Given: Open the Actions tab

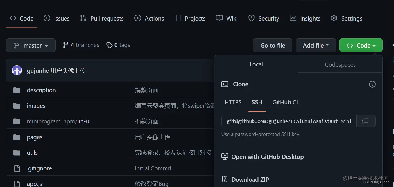Looking at the screenshot, I should [149, 18].
